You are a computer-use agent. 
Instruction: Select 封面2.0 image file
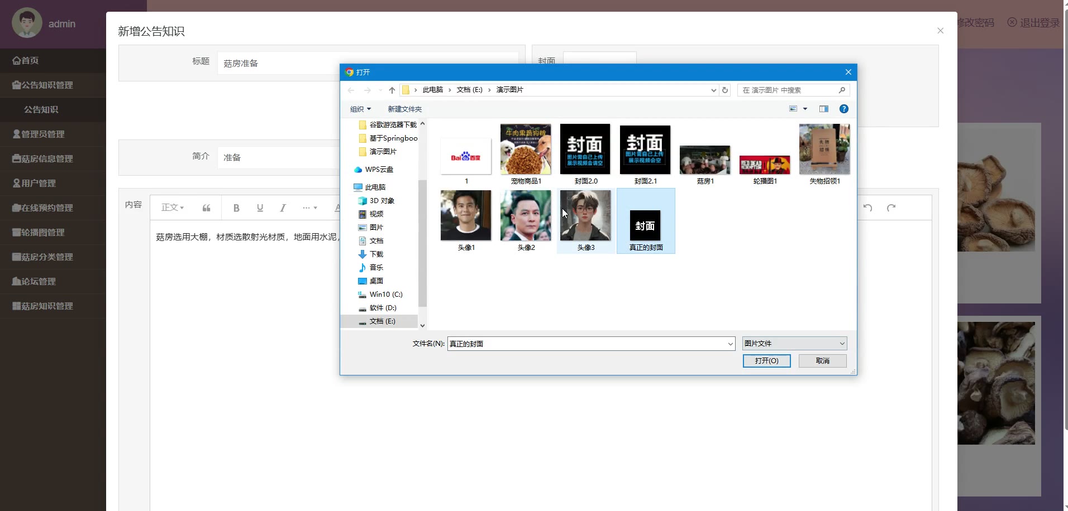pos(585,155)
